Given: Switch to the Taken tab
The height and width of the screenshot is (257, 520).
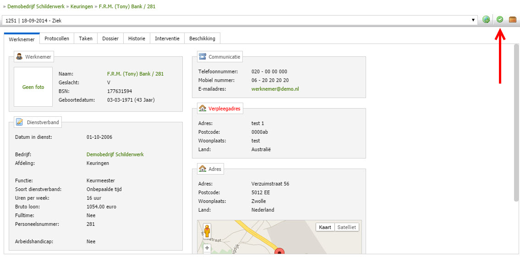Looking at the screenshot, I should 86,38.
